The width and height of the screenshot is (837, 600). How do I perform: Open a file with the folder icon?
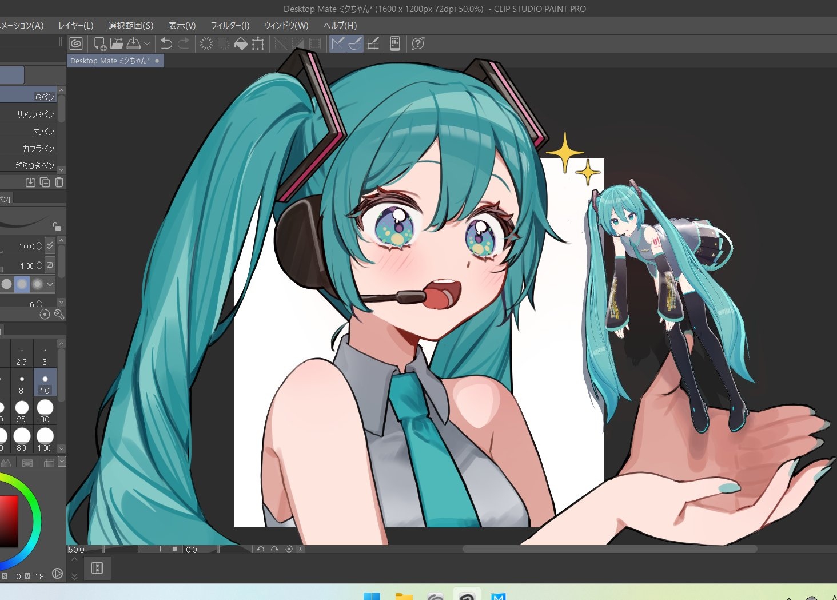click(x=117, y=43)
